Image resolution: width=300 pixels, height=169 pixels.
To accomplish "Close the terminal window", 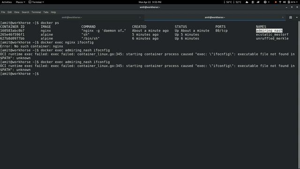I will pyautogui.click(x=297, y=8).
